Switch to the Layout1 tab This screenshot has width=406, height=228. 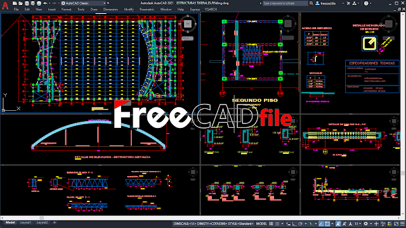click(x=25, y=222)
